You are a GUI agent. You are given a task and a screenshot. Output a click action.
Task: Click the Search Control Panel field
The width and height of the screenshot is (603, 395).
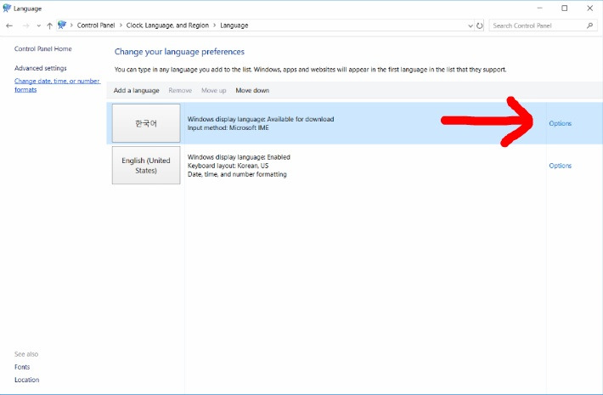click(x=544, y=25)
